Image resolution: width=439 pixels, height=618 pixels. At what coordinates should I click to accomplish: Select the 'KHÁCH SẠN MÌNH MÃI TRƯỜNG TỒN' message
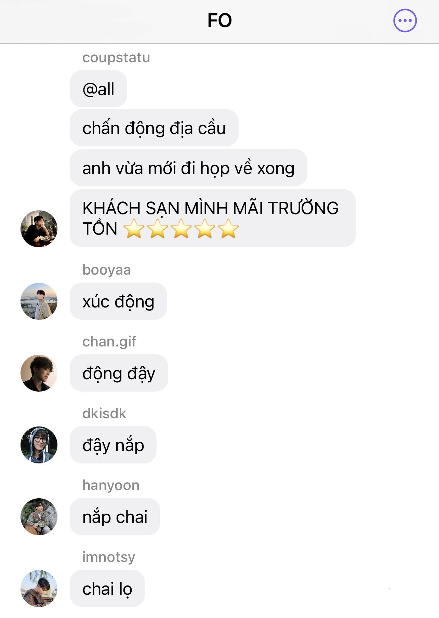[213, 218]
